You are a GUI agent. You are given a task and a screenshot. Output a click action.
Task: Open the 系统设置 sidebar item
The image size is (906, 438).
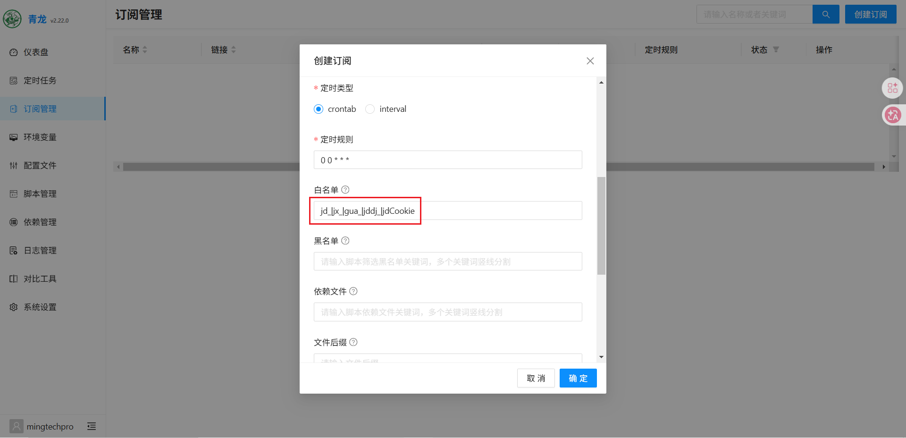(x=53, y=307)
